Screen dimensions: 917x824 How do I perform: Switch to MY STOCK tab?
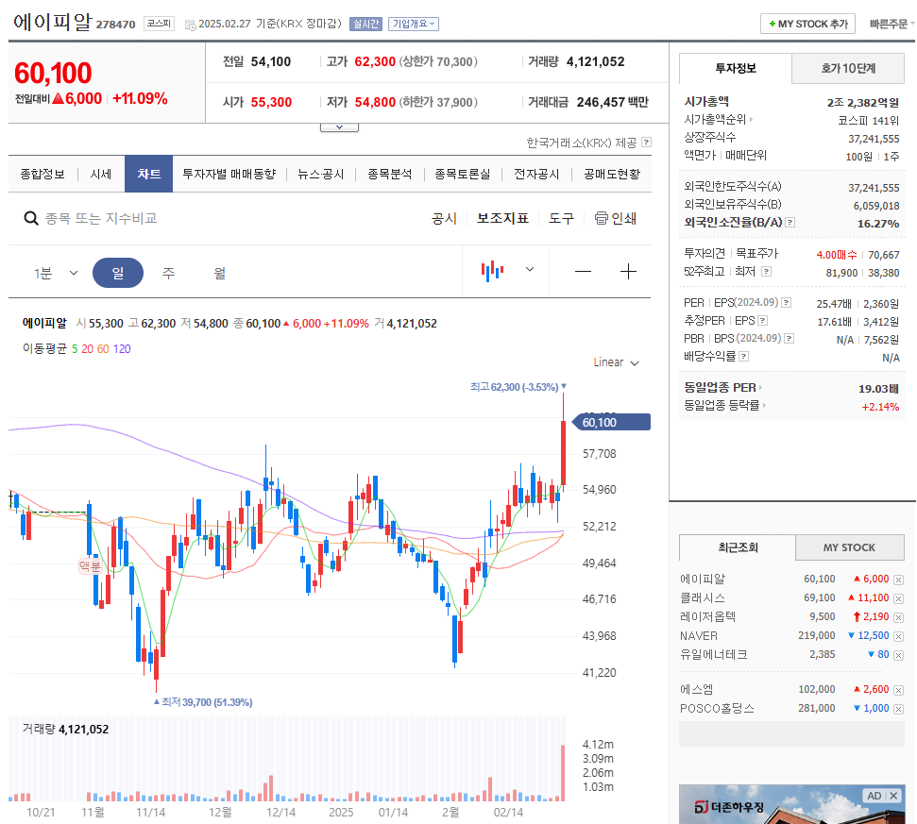pyautogui.click(x=849, y=547)
